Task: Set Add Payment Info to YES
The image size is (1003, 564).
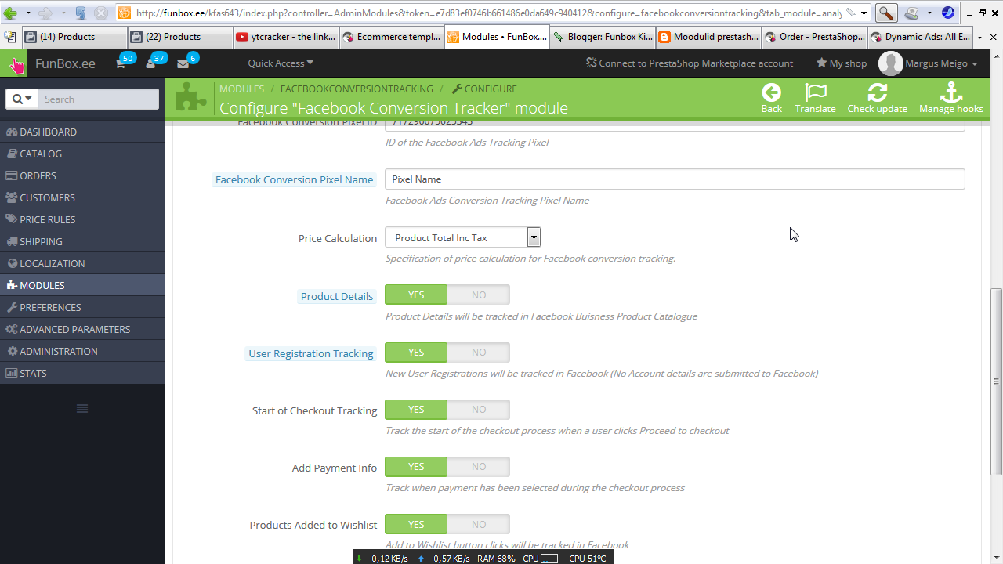Action: click(416, 466)
